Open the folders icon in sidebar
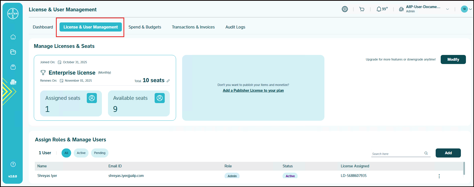The image size is (474, 187). coord(13,52)
